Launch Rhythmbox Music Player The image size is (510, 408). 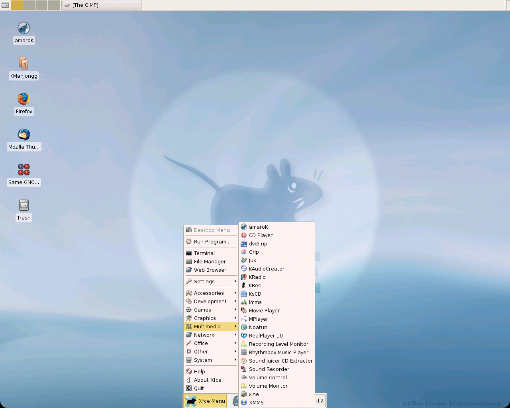pos(277,352)
